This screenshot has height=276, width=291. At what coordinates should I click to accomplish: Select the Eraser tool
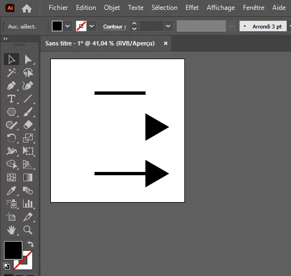point(28,125)
